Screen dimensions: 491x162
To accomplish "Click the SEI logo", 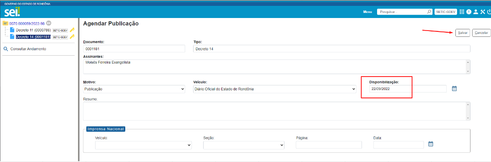I will (12, 12).
